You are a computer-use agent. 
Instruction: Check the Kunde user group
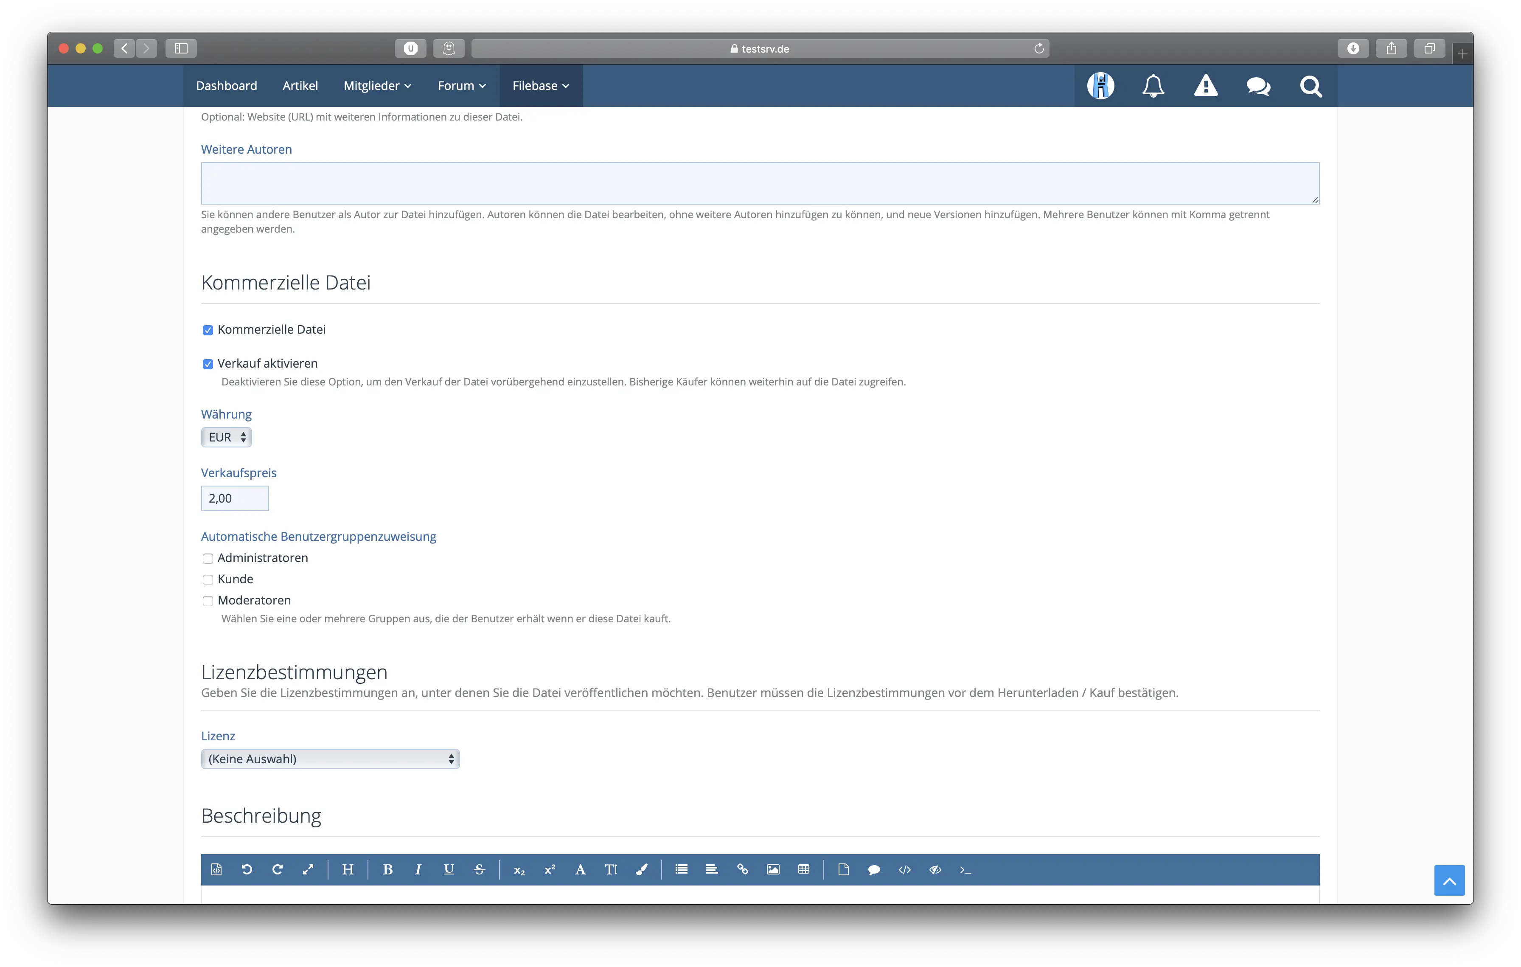208,580
